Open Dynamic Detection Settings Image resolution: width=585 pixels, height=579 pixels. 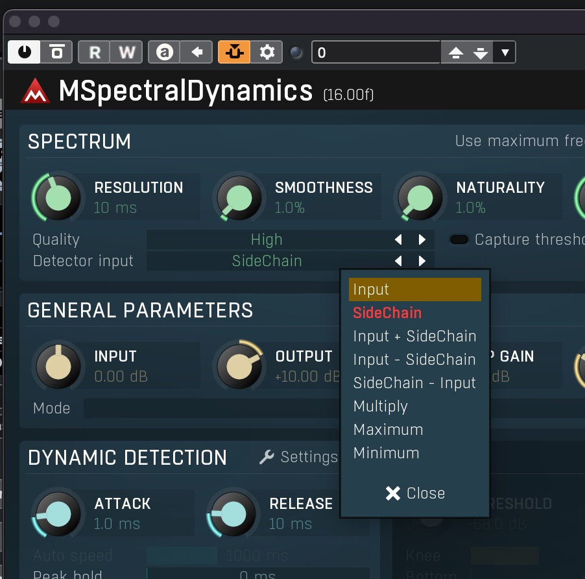click(299, 457)
